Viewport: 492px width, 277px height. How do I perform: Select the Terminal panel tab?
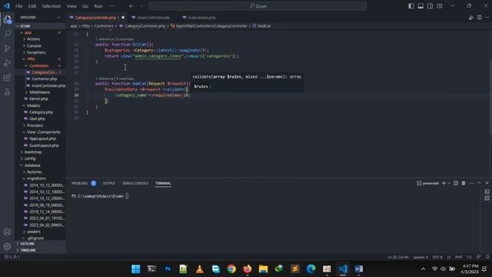point(163,183)
